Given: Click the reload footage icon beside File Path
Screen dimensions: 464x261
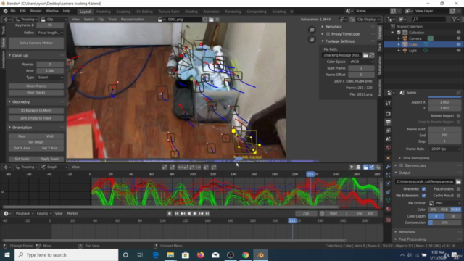Looking at the screenshot, I should 372,55.
